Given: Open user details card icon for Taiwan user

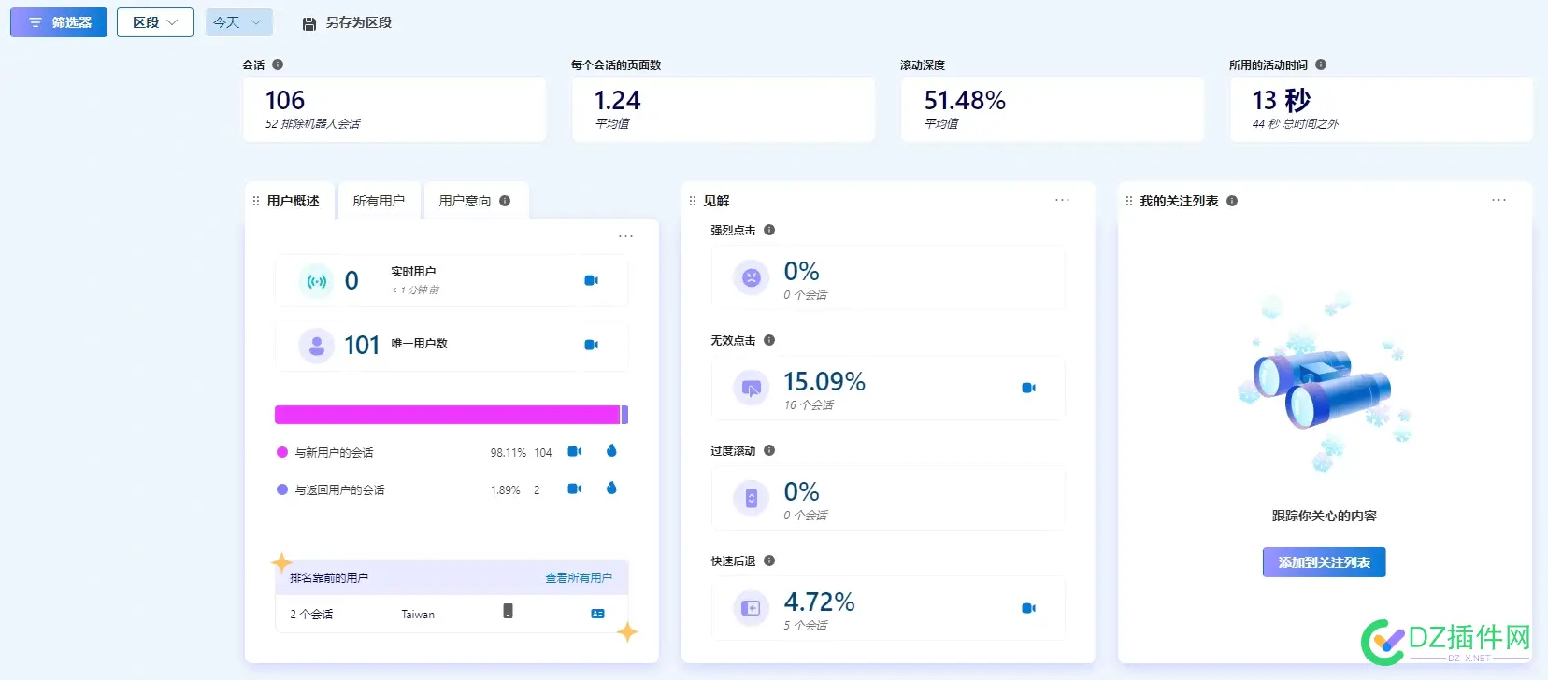Looking at the screenshot, I should click(597, 614).
